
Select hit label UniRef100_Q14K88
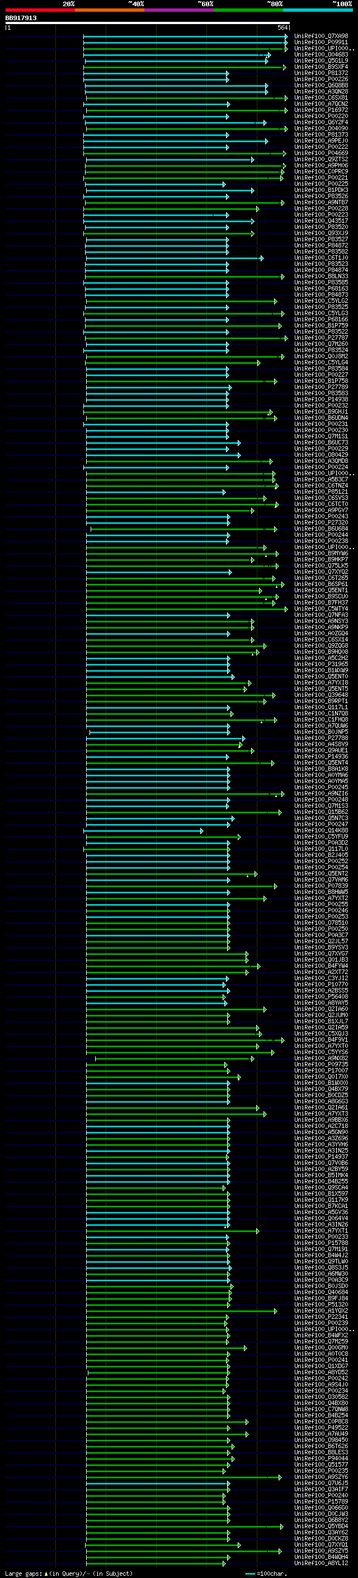coord(321,831)
